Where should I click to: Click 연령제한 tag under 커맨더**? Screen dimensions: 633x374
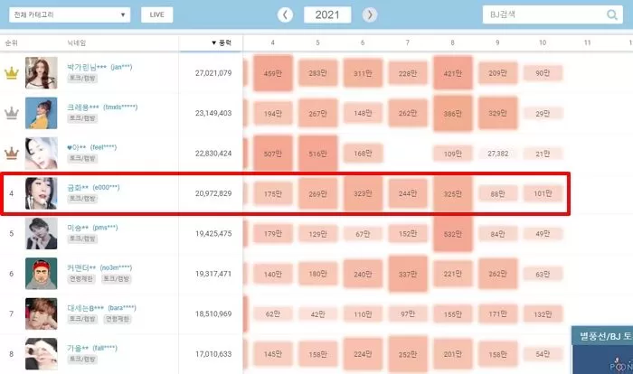tap(82, 279)
